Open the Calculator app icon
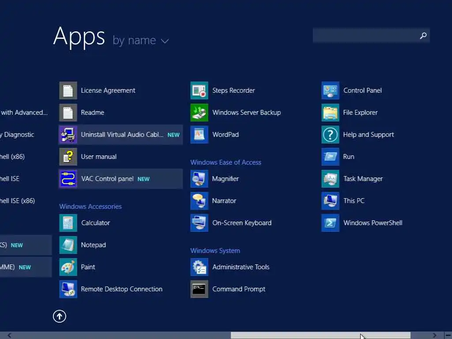 (68, 223)
